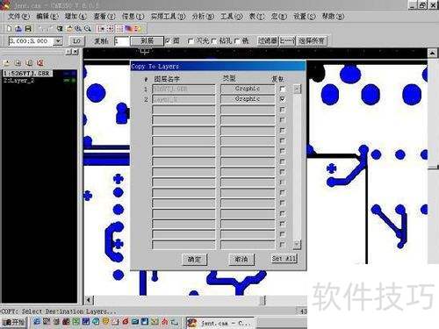The width and height of the screenshot is (439, 329).
Task: Click the second pink-framed toolbar icon
Action: tap(110, 28)
